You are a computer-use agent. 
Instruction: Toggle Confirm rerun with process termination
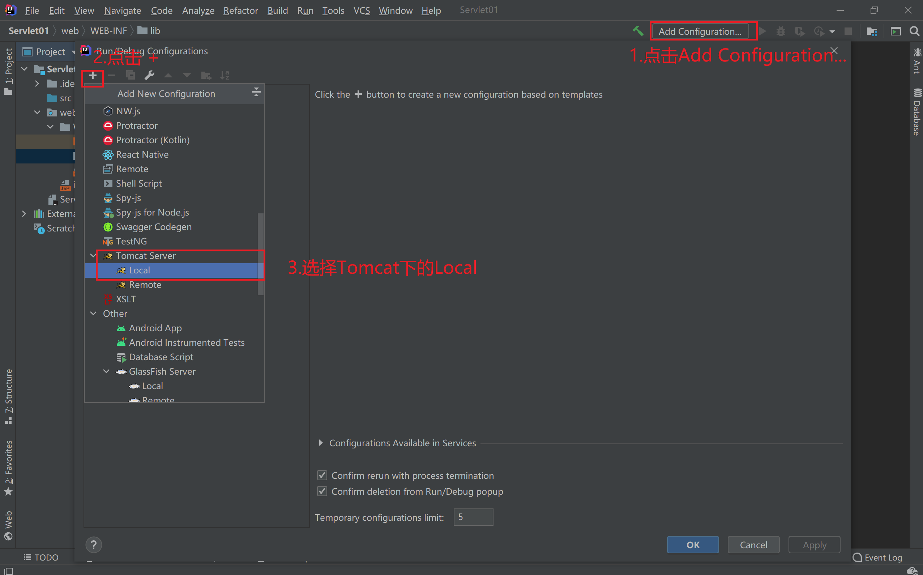pyautogui.click(x=322, y=475)
